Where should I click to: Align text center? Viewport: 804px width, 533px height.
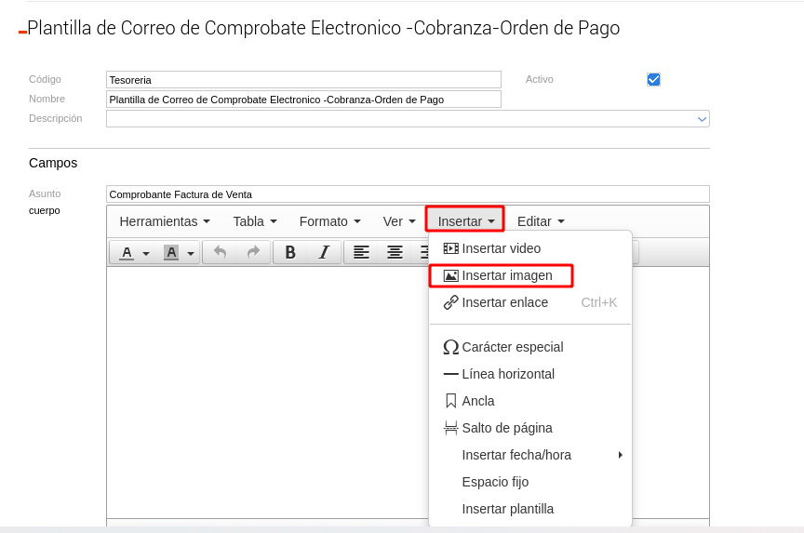(x=395, y=252)
